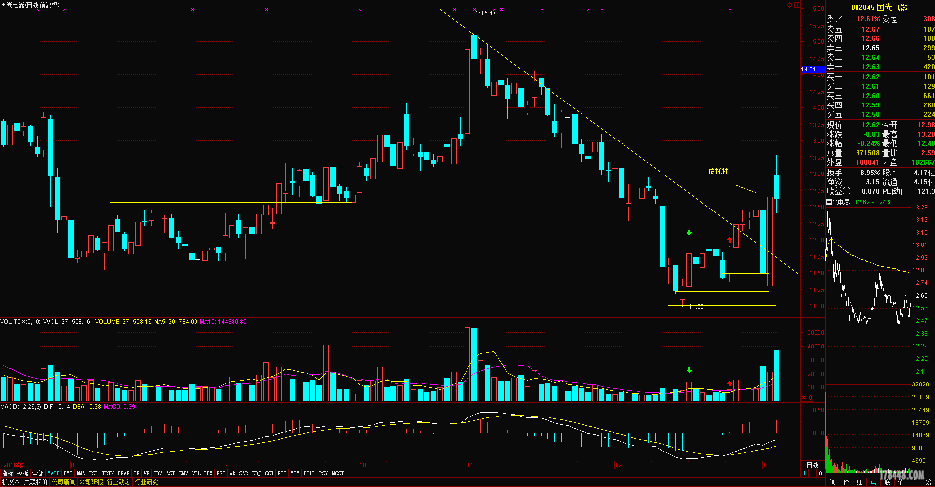Click the 11.00 low price label
The width and height of the screenshot is (935, 487).
[x=696, y=307]
